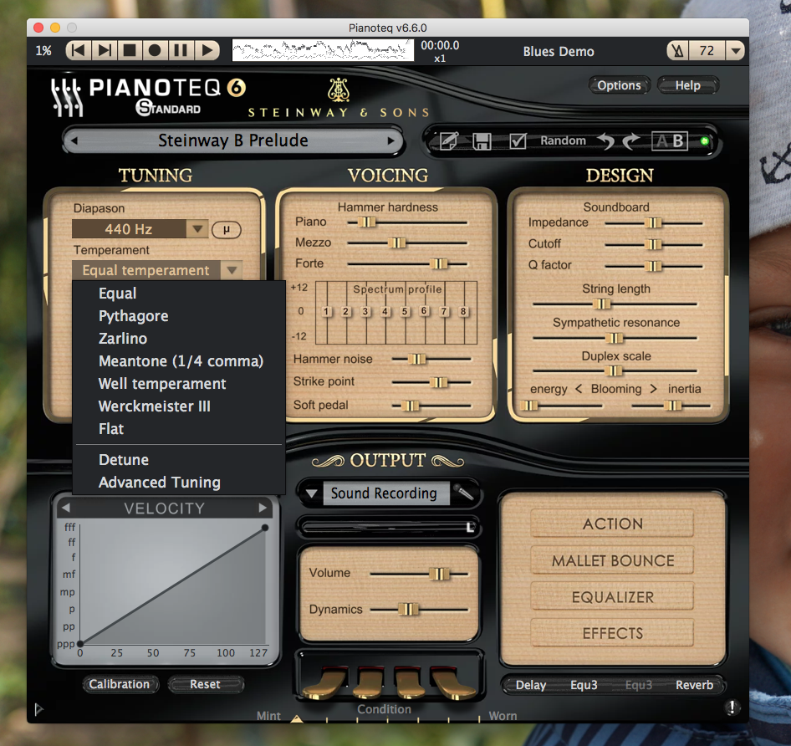The width and height of the screenshot is (791, 746).
Task: Click the rewind to start transport button
Action: [79, 50]
